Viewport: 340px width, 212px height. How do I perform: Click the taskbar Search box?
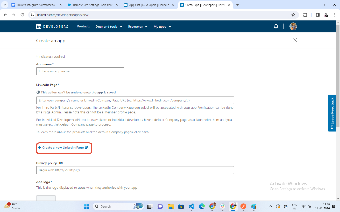[x=119, y=206]
